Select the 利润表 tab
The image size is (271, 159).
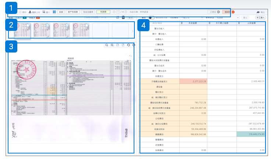(x=103, y=12)
